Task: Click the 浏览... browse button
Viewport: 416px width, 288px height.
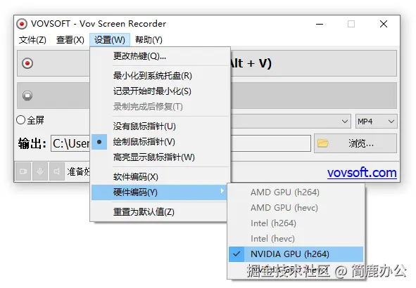Action: pyautogui.click(x=355, y=143)
